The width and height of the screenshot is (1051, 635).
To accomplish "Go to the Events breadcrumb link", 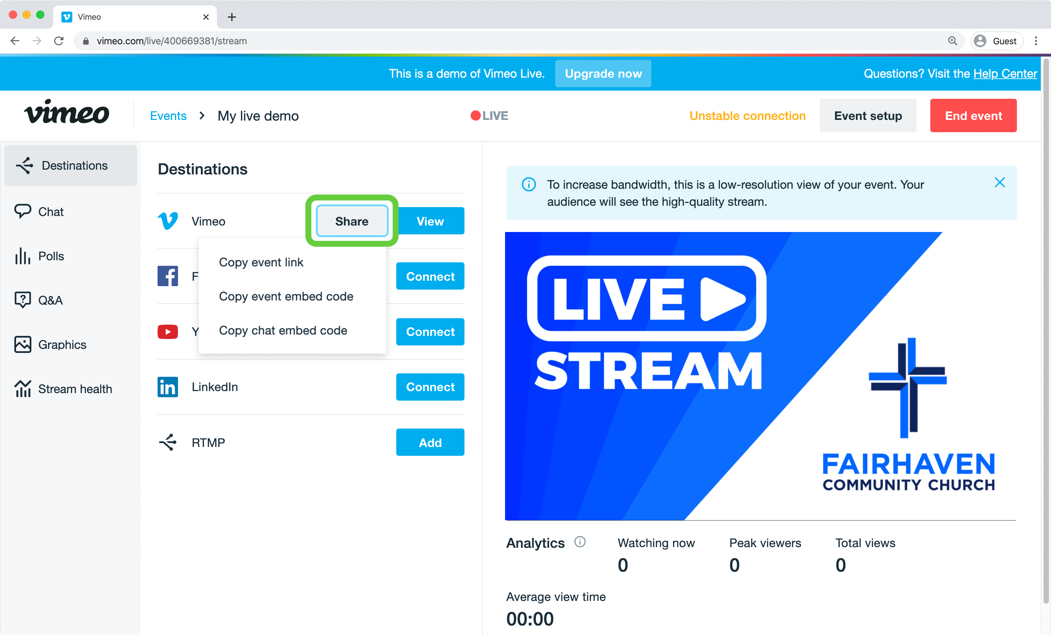I will coord(168,115).
